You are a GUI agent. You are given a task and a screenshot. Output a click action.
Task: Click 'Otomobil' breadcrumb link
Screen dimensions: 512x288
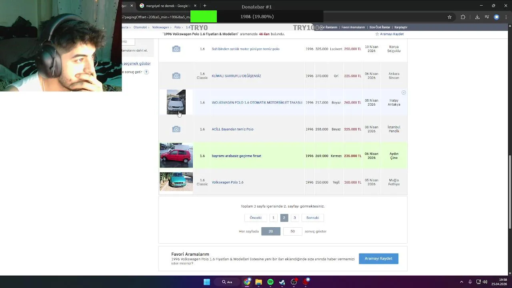(x=140, y=27)
